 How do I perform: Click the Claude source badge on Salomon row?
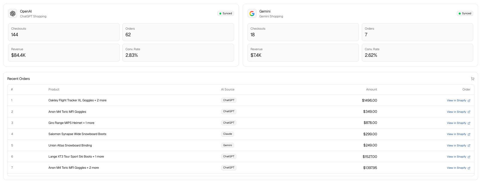(227, 134)
